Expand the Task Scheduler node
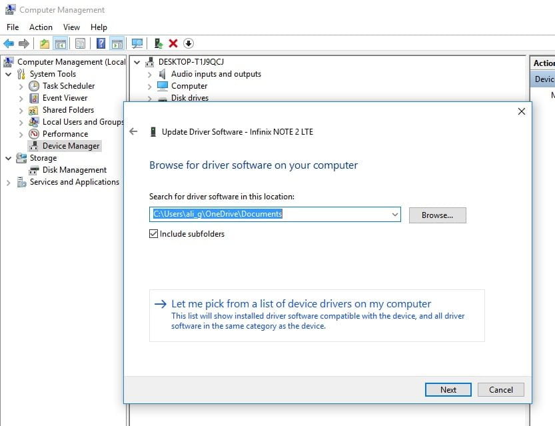This screenshot has height=426, width=555. pyautogui.click(x=21, y=87)
